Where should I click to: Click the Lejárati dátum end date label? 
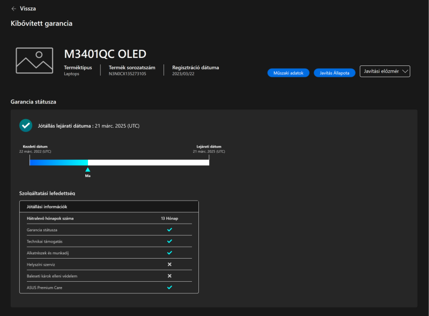pos(209,146)
